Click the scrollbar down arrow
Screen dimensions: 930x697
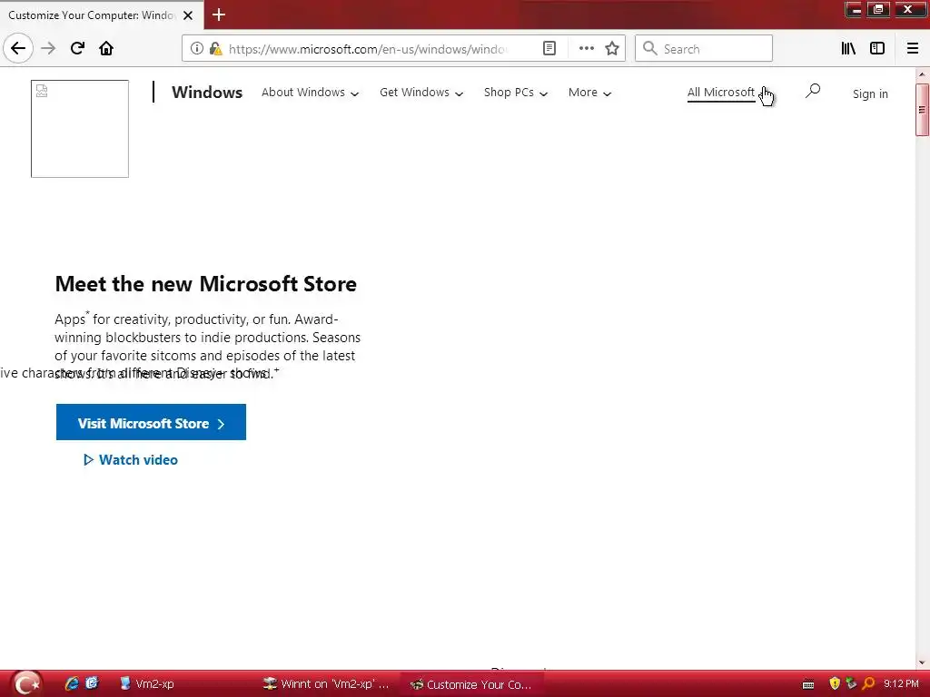[922, 663]
